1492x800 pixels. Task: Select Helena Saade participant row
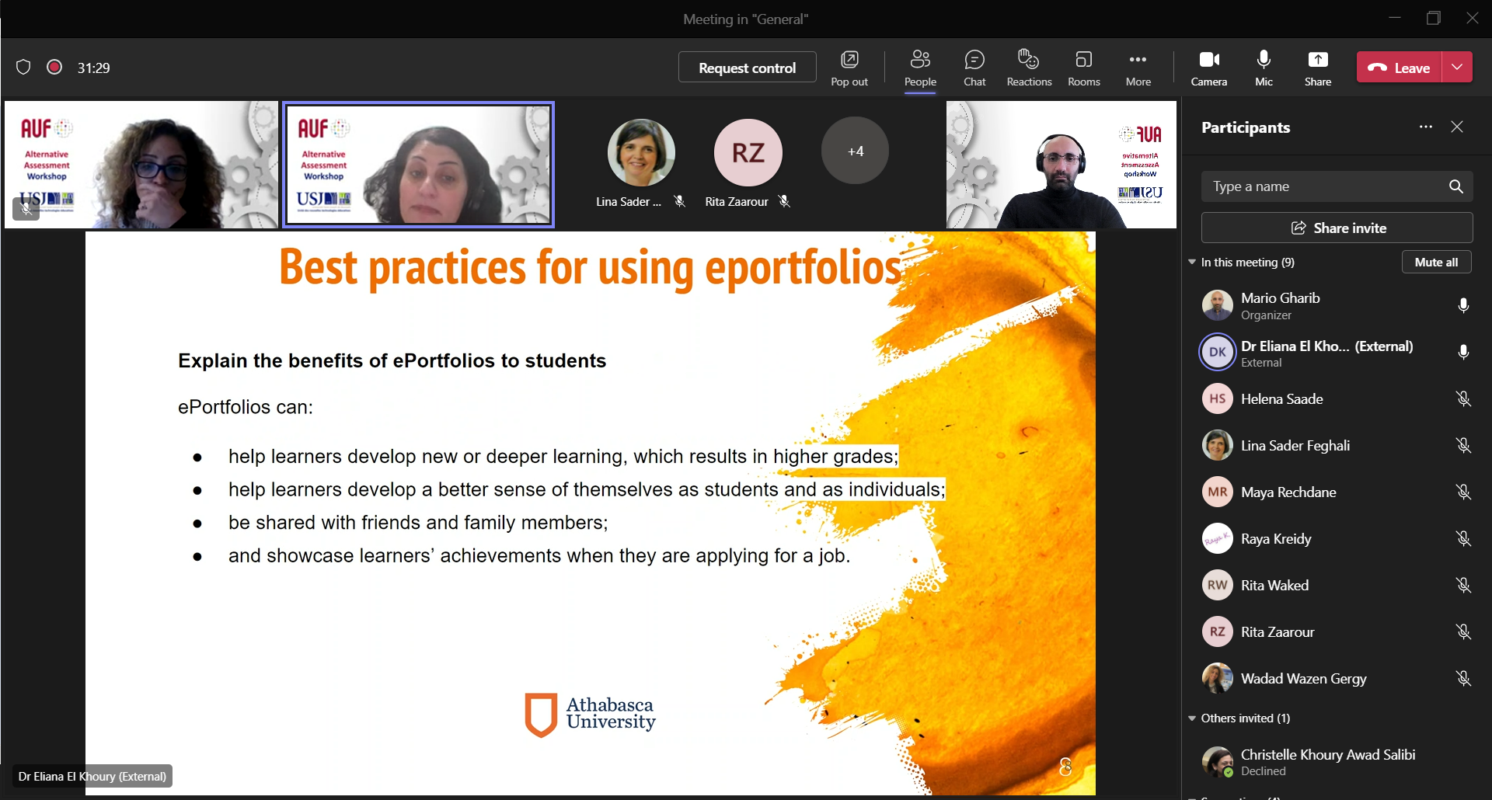click(1337, 398)
